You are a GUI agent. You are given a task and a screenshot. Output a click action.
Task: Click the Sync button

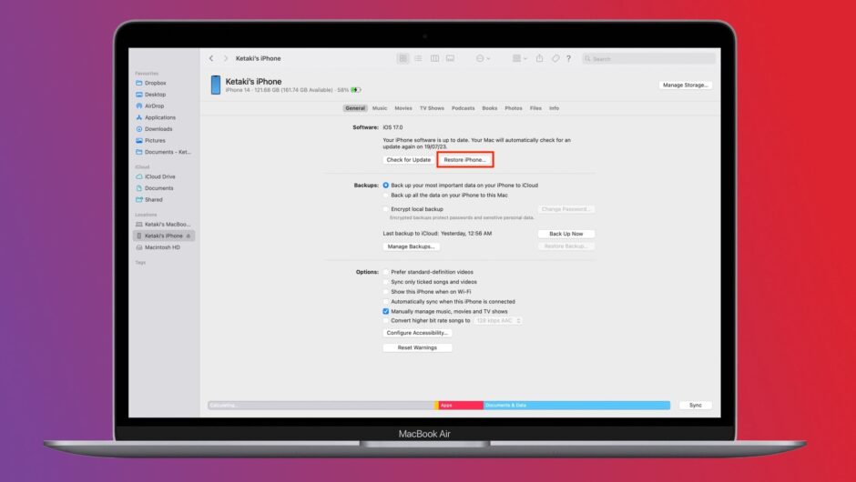[696, 405]
